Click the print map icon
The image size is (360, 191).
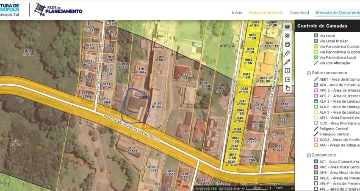[287, 44]
